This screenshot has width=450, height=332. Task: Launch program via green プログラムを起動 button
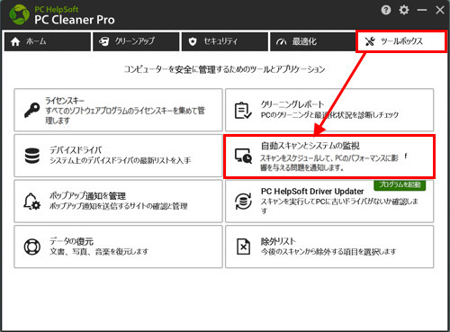tap(400, 184)
